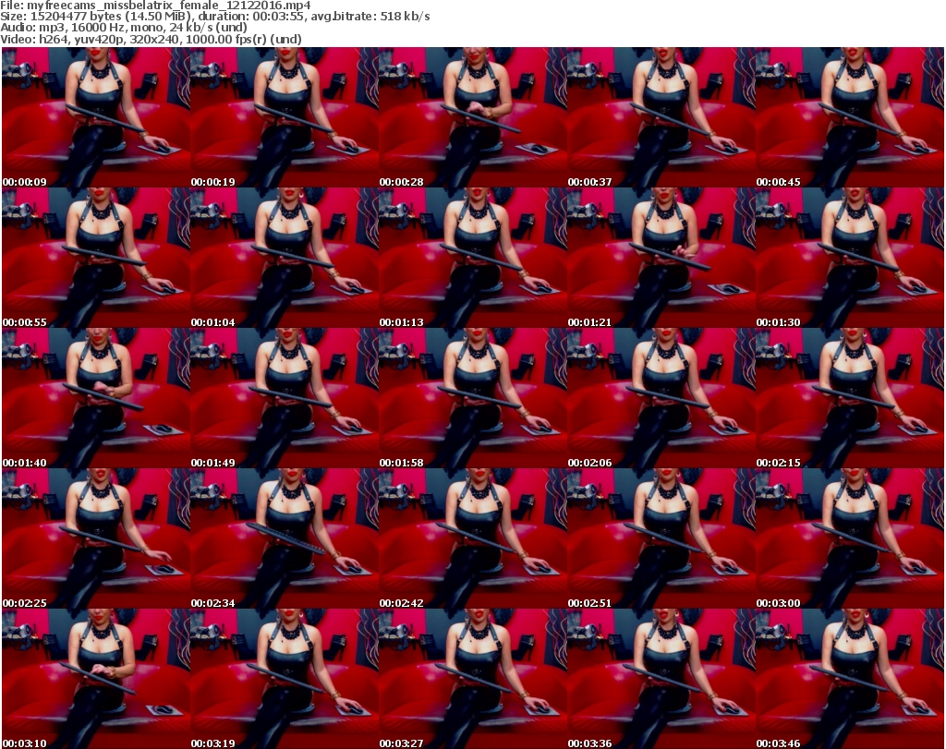Click the "File:" header line with the .mp4 filename

(155, 6)
